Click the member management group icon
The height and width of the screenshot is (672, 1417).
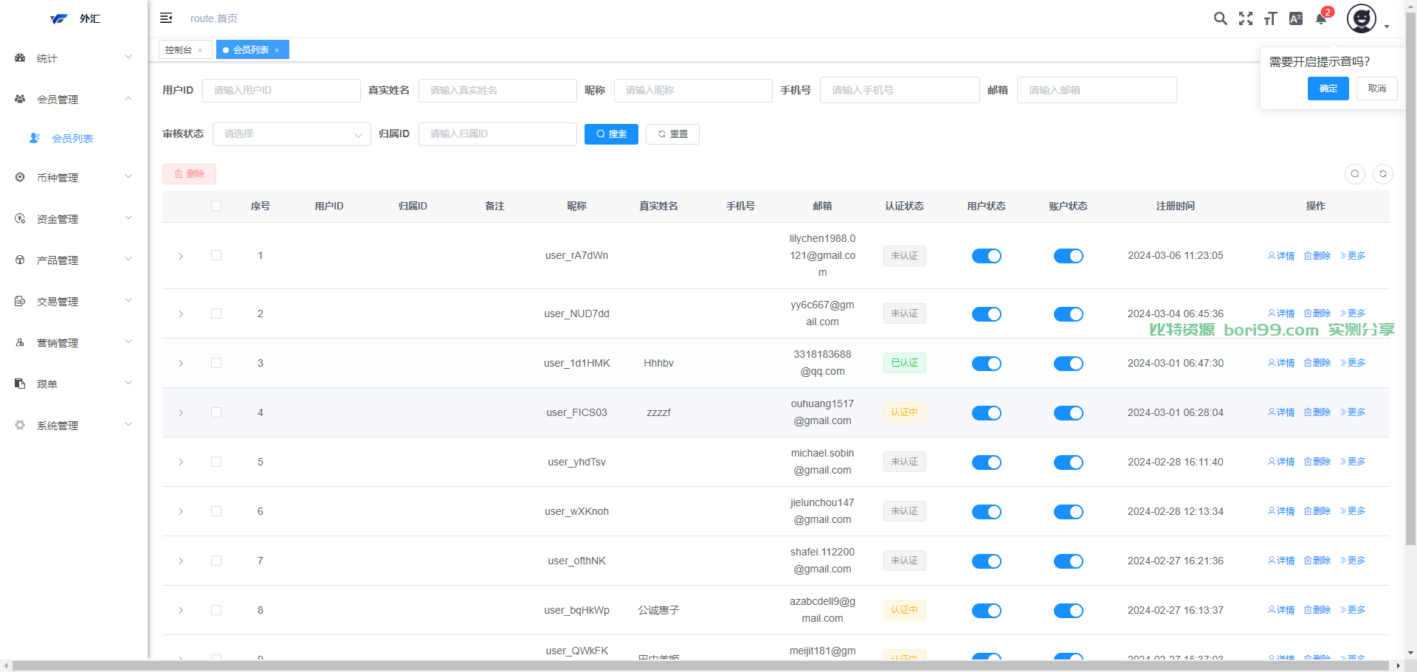pos(20,99)
